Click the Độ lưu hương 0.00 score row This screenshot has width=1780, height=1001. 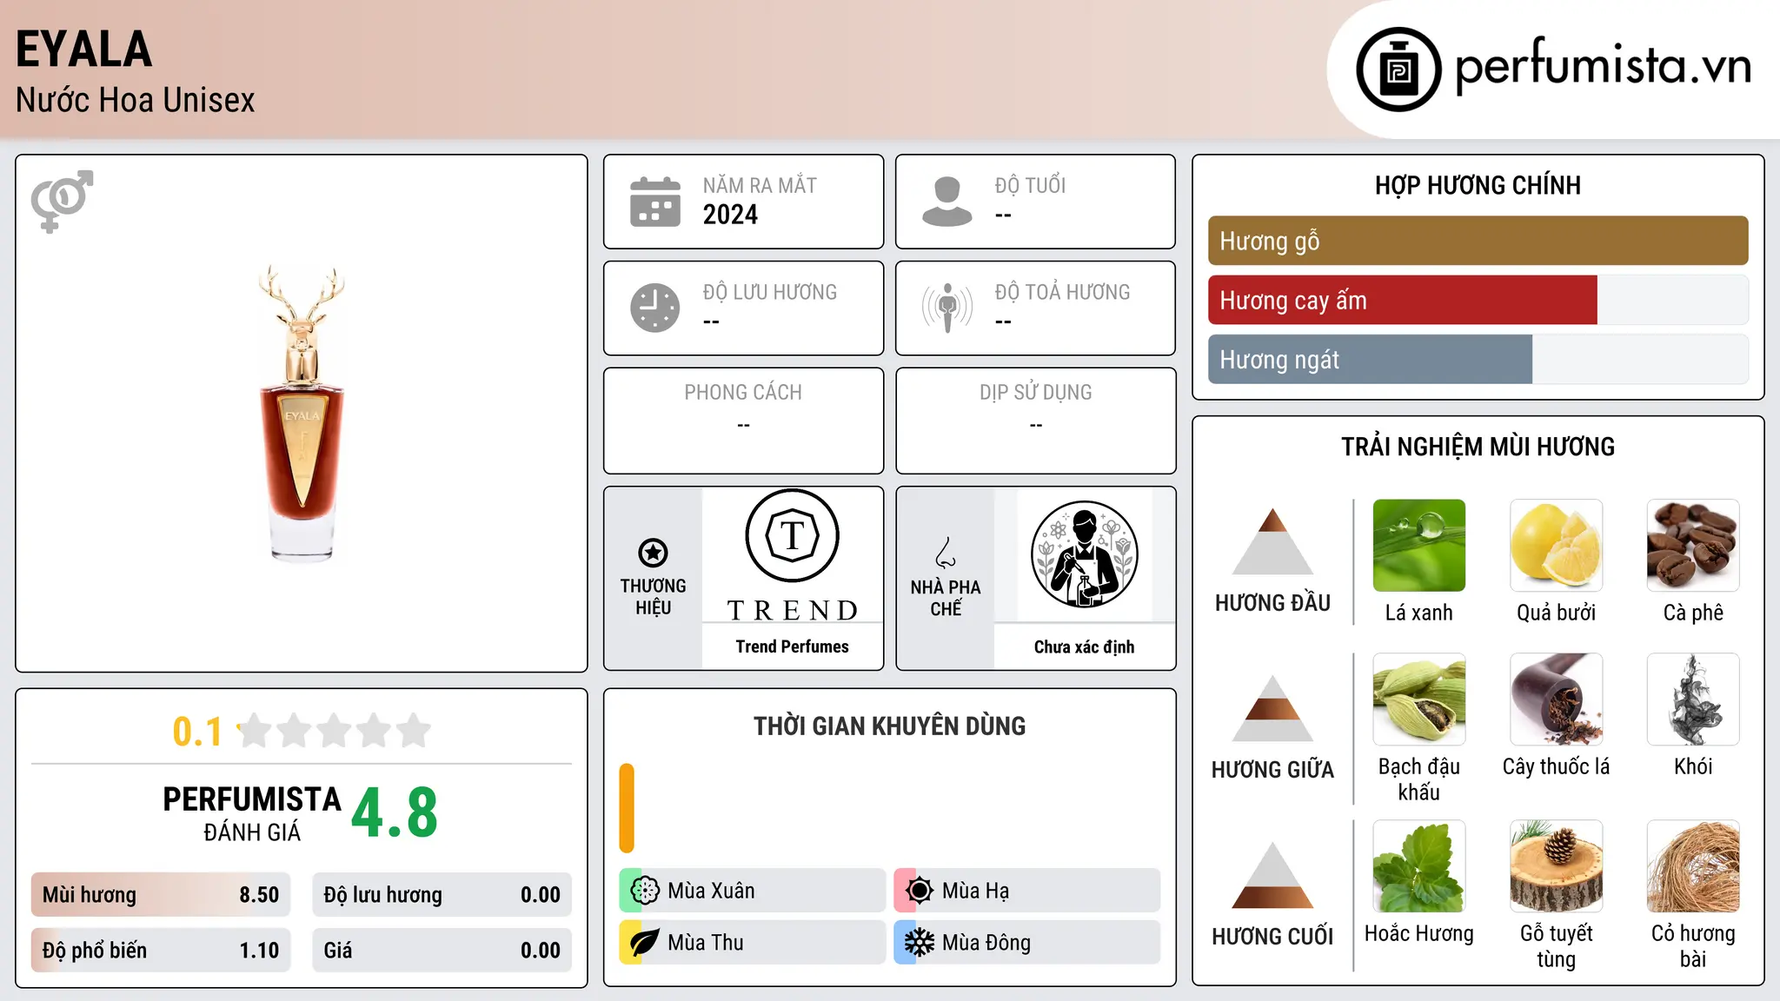point(442,894)
